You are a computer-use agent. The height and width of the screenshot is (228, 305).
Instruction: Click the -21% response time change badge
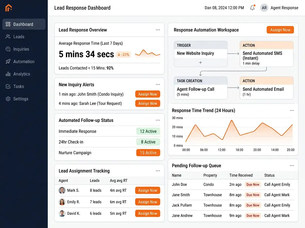coord(123,54)
